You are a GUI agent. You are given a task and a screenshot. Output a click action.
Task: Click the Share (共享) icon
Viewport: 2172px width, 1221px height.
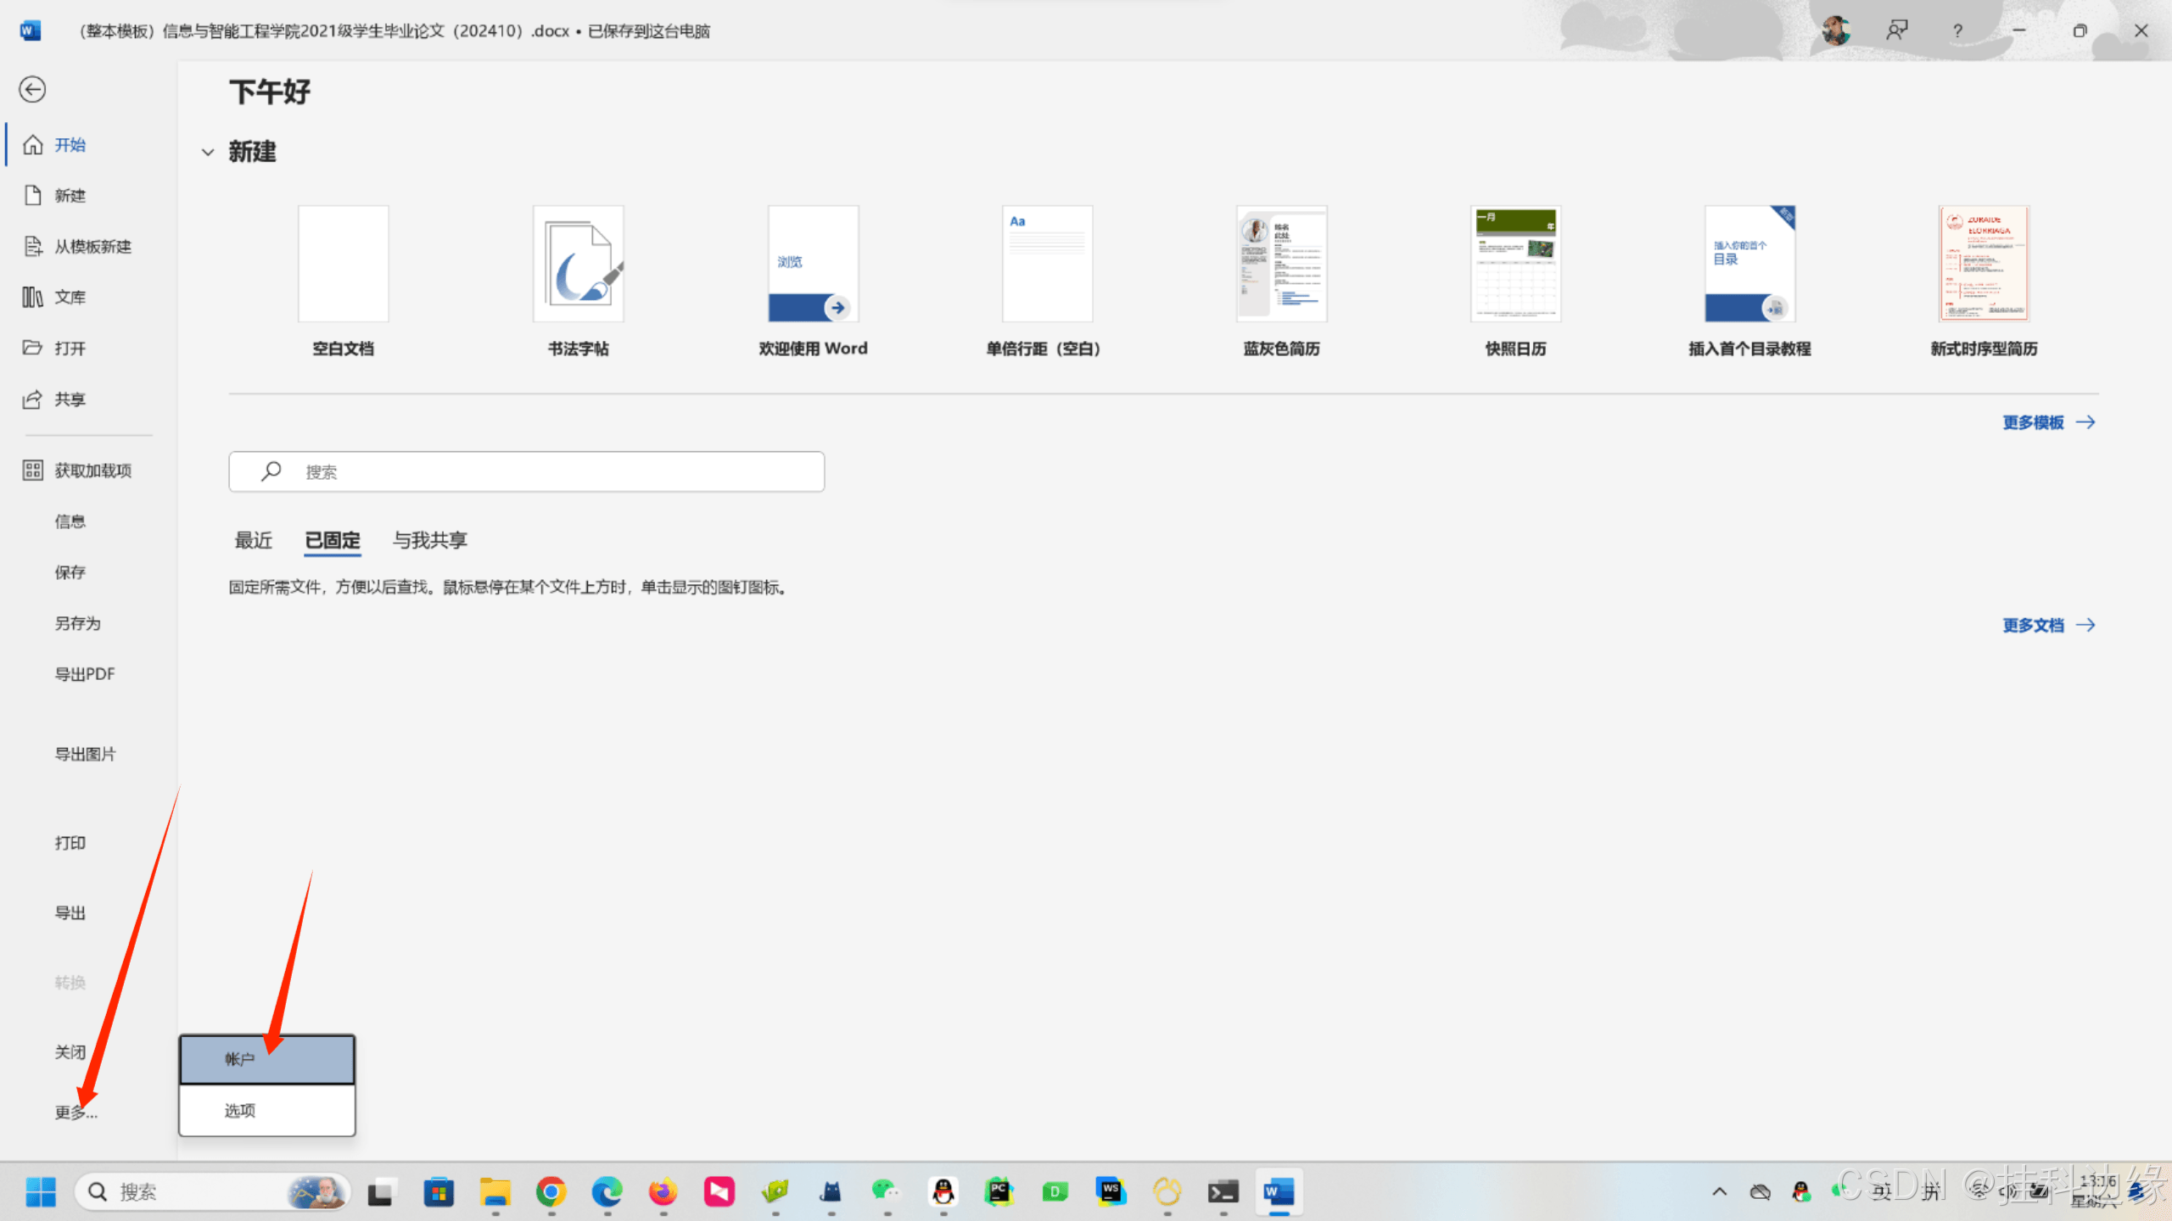click(x=33, y=399)
